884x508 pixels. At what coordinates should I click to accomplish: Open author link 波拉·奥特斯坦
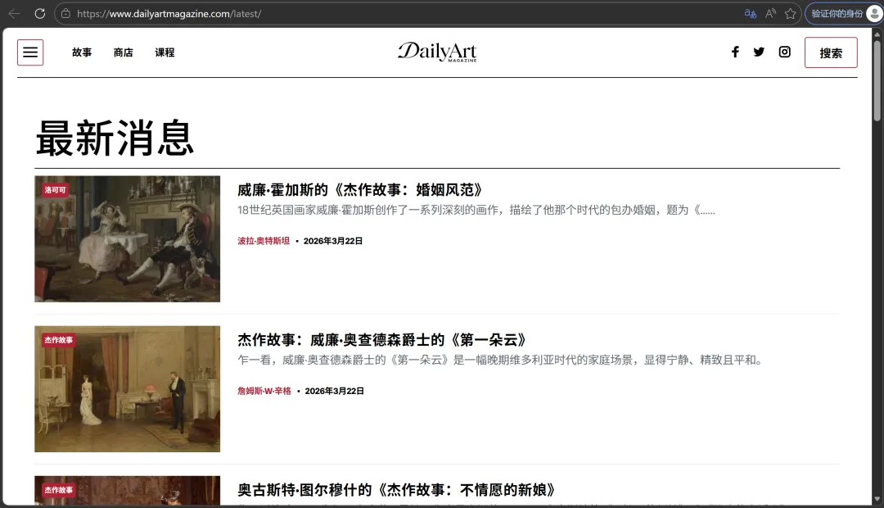[x=264, y=241]
